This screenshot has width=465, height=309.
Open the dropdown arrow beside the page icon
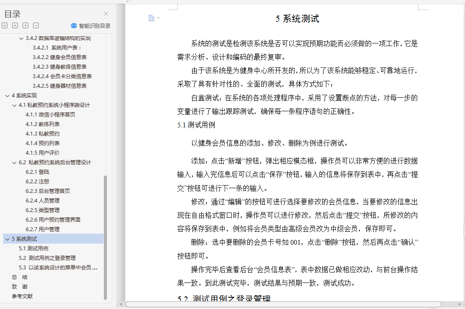coord(158,18)
